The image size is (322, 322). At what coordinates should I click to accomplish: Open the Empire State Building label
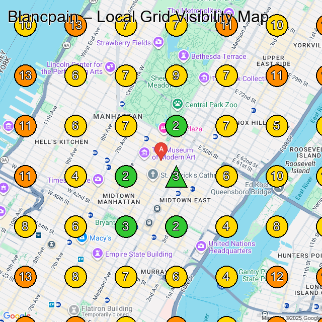[139, 254]
